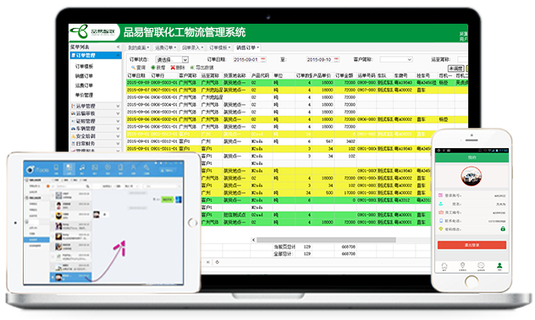
Task: Tap the location pin icon on the phone
Action: pos(463,266)
